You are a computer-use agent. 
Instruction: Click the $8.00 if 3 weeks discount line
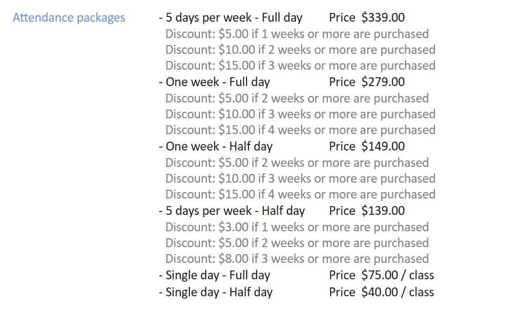(297, 259)
